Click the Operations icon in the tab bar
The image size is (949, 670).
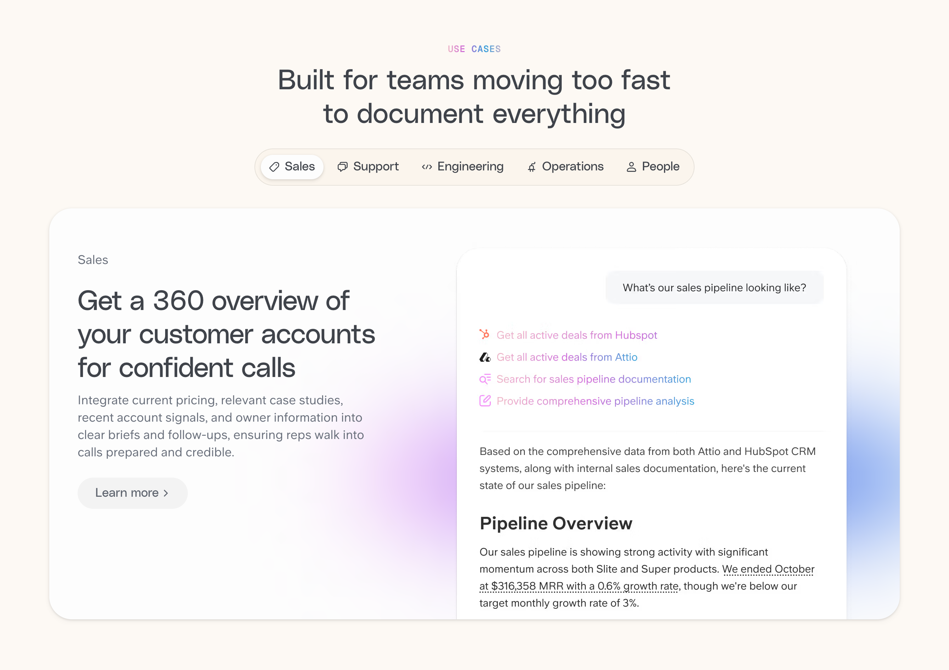click(532, 167)
